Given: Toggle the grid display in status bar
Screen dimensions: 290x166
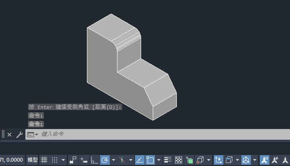Looking at the screenshot, I should click(44, 160).
